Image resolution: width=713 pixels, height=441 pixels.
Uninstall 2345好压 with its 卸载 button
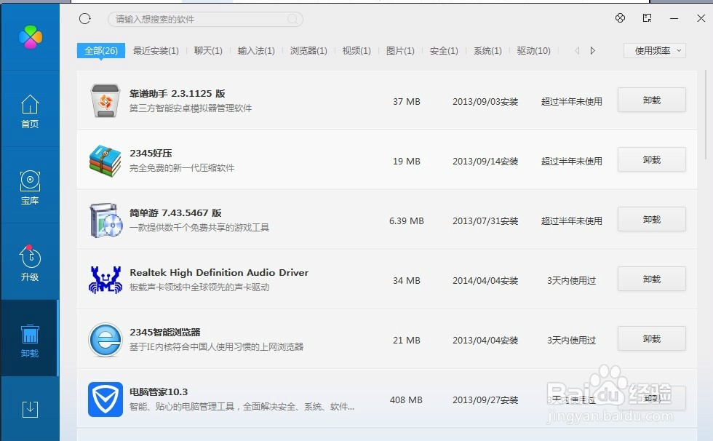pos(652,159)
